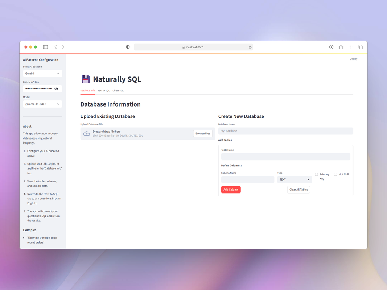This screenshot has width=387, height=290.
Task: Click the Examples heading in sidebar
Action: (30, 230)
